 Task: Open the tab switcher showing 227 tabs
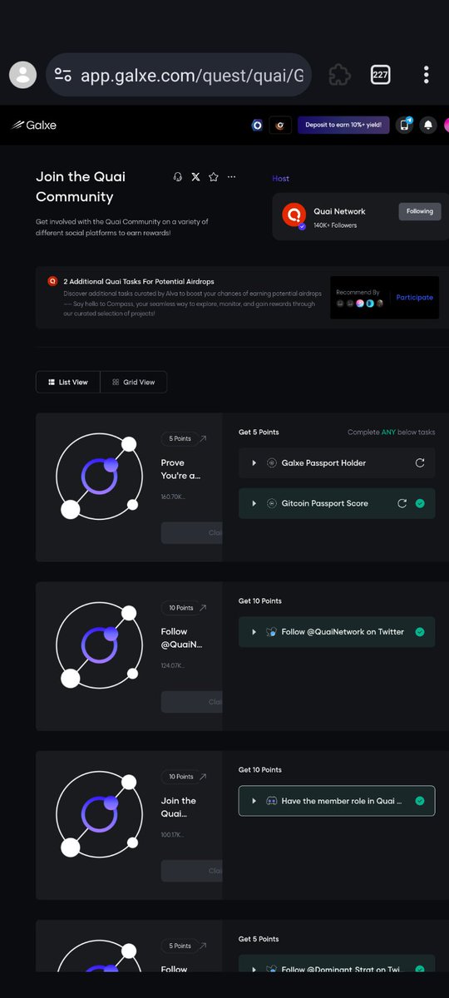tap(380, 75)
